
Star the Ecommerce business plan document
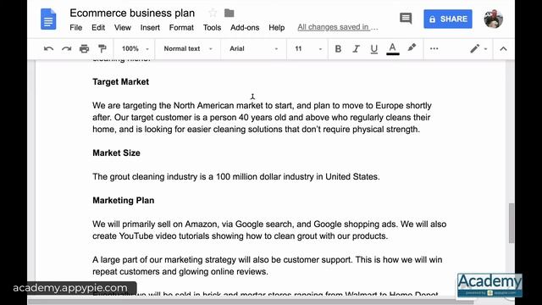click(x=213, y=14)
